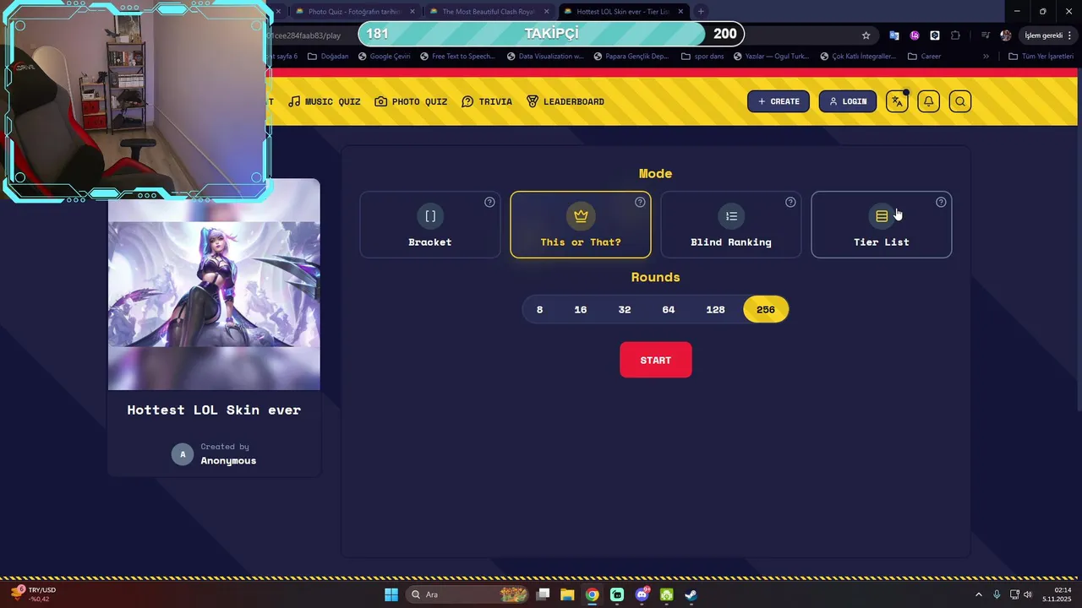Open help icon on Bracket card
Viewport: 1082px width, 608px height.
[489, 202]
